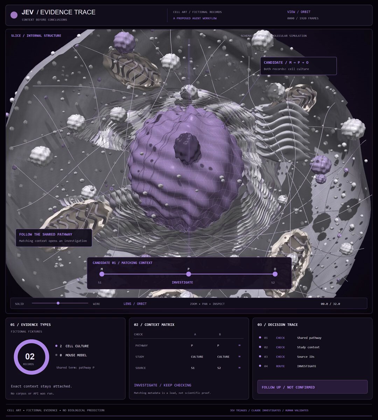Image resolution: width=378 pixels, height=420 pixels.
Task: Click the 'Study context' decision trace entry
Action: (308, 347)
